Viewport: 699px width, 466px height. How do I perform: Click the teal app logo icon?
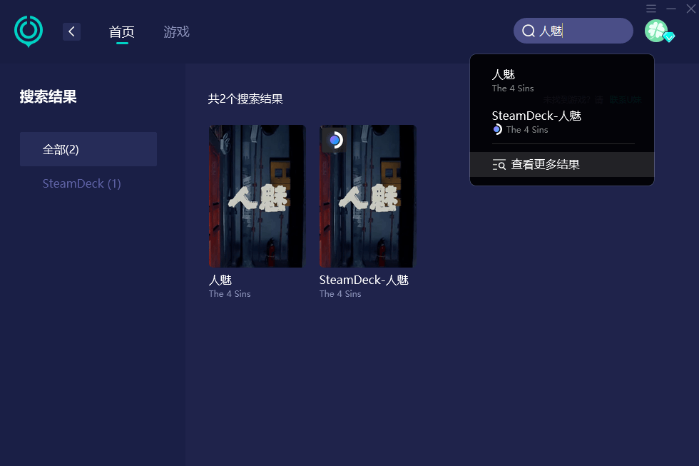coord(29,31)
